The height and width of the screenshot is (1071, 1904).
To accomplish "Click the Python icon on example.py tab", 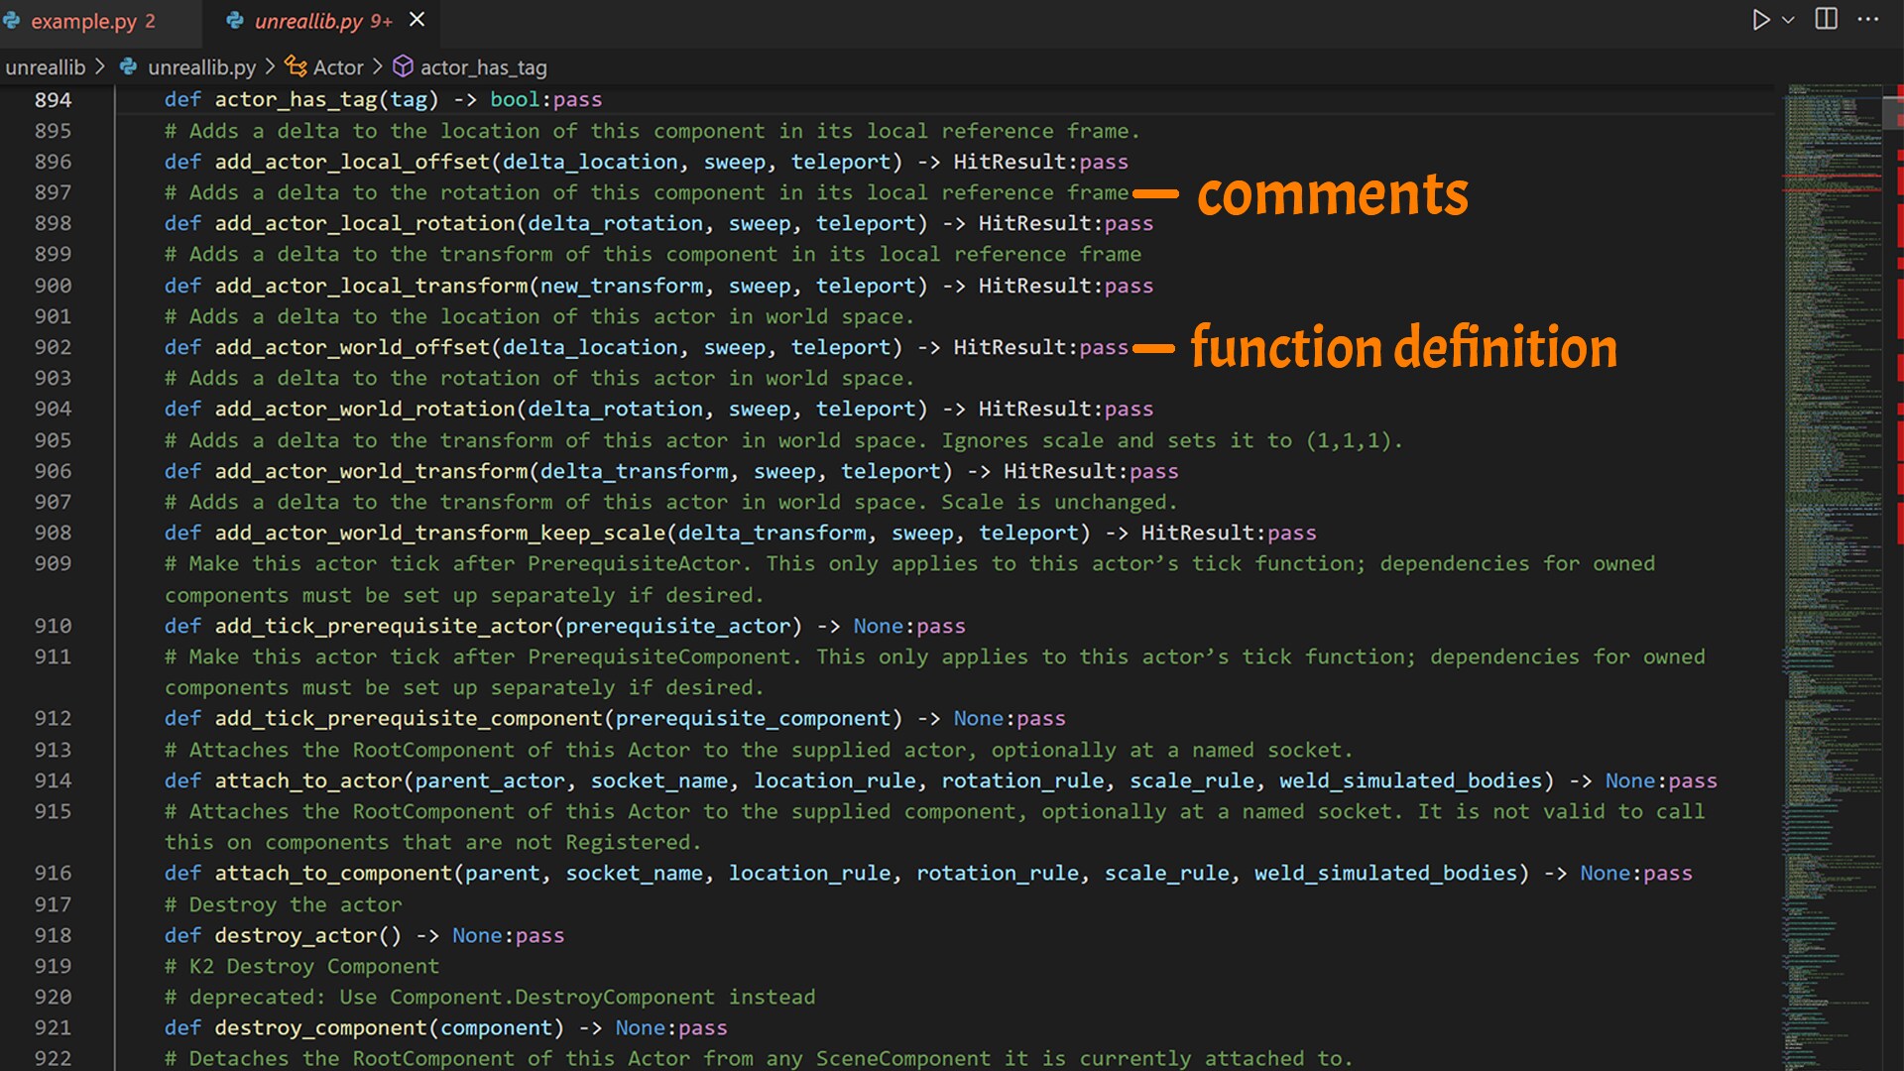I will pos(11,21).
